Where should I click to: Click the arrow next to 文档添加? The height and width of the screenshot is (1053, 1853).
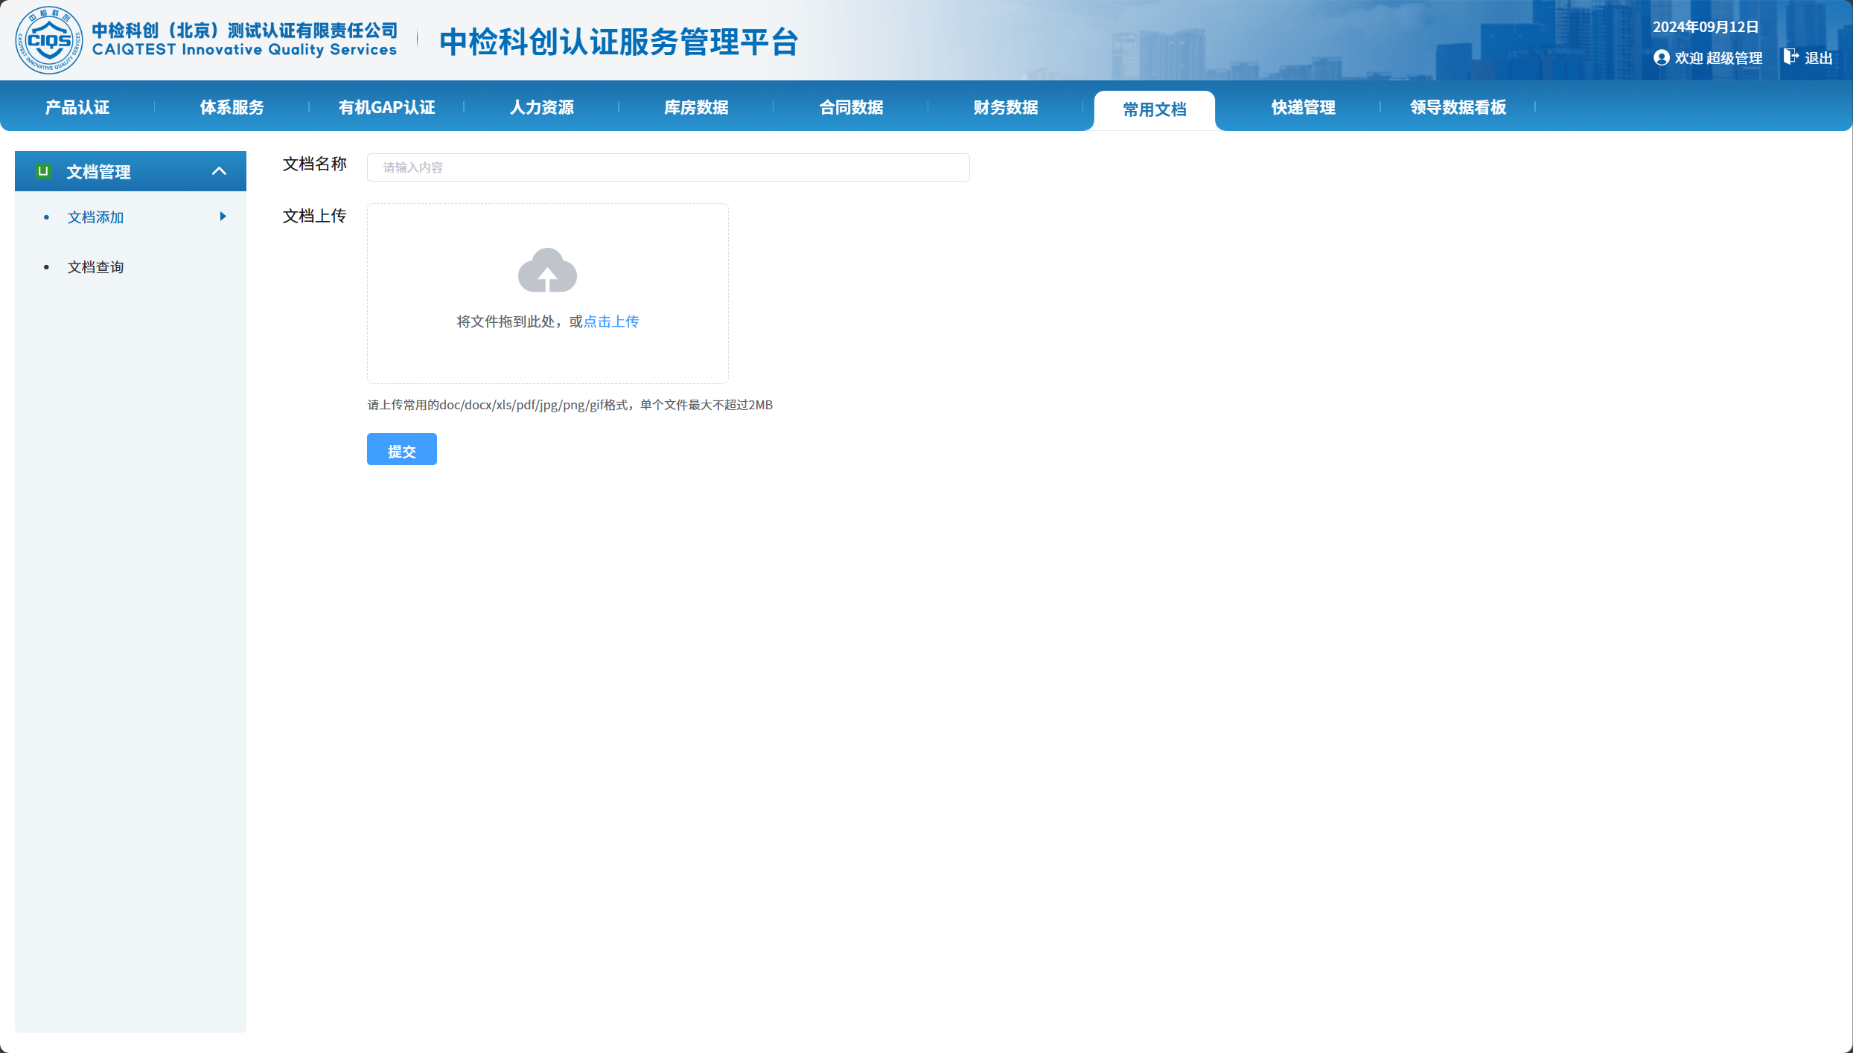pos(223,217)
